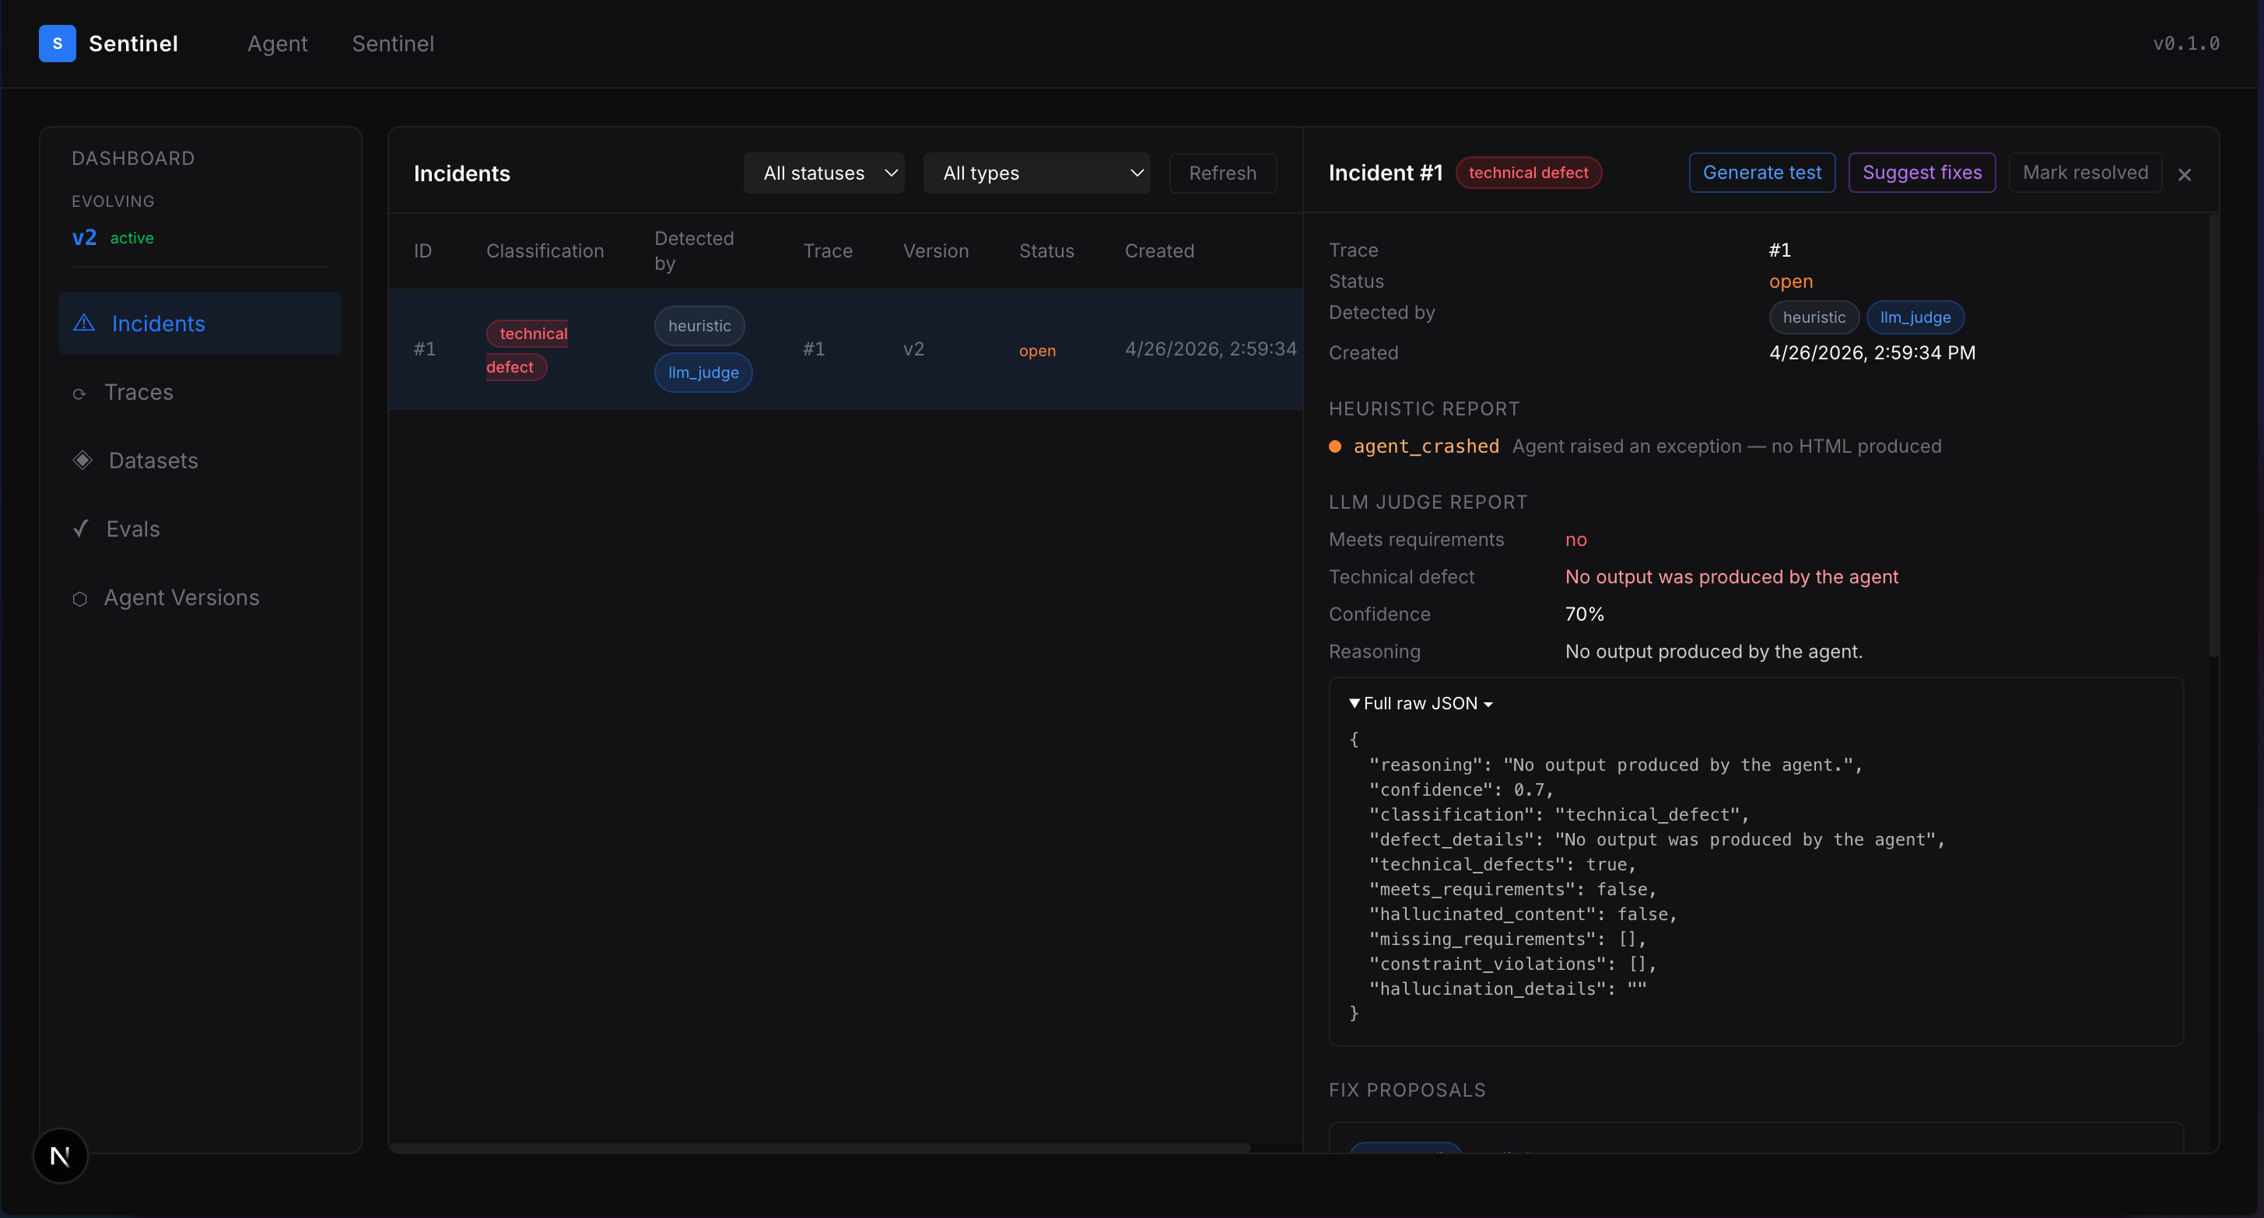Click the Mark resolved button
This screenshot has height=1218, width=2264.
click(2085, 173)
